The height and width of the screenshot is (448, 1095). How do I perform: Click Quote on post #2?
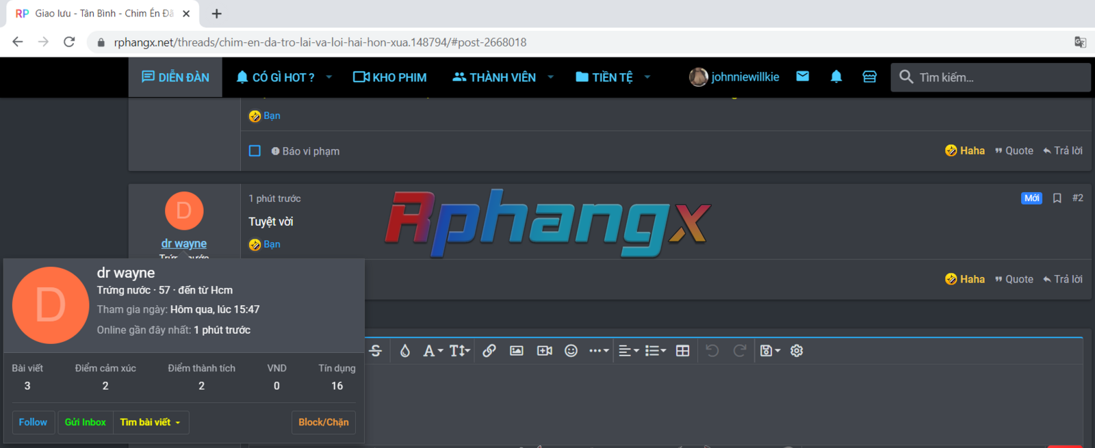(1014, 279)
